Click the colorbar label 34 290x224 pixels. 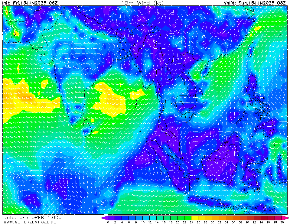pyautogui.click(x=226, y=222)
